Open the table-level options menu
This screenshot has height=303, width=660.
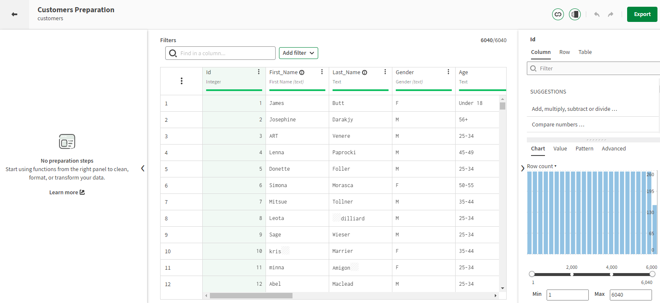(x=182, y=81)
